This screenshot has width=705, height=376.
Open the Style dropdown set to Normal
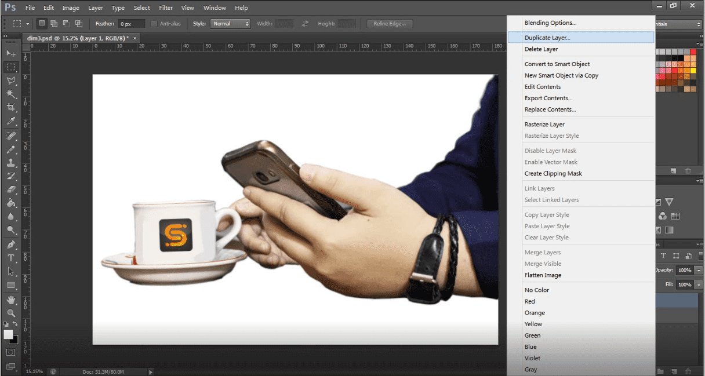tap(230, 24)
